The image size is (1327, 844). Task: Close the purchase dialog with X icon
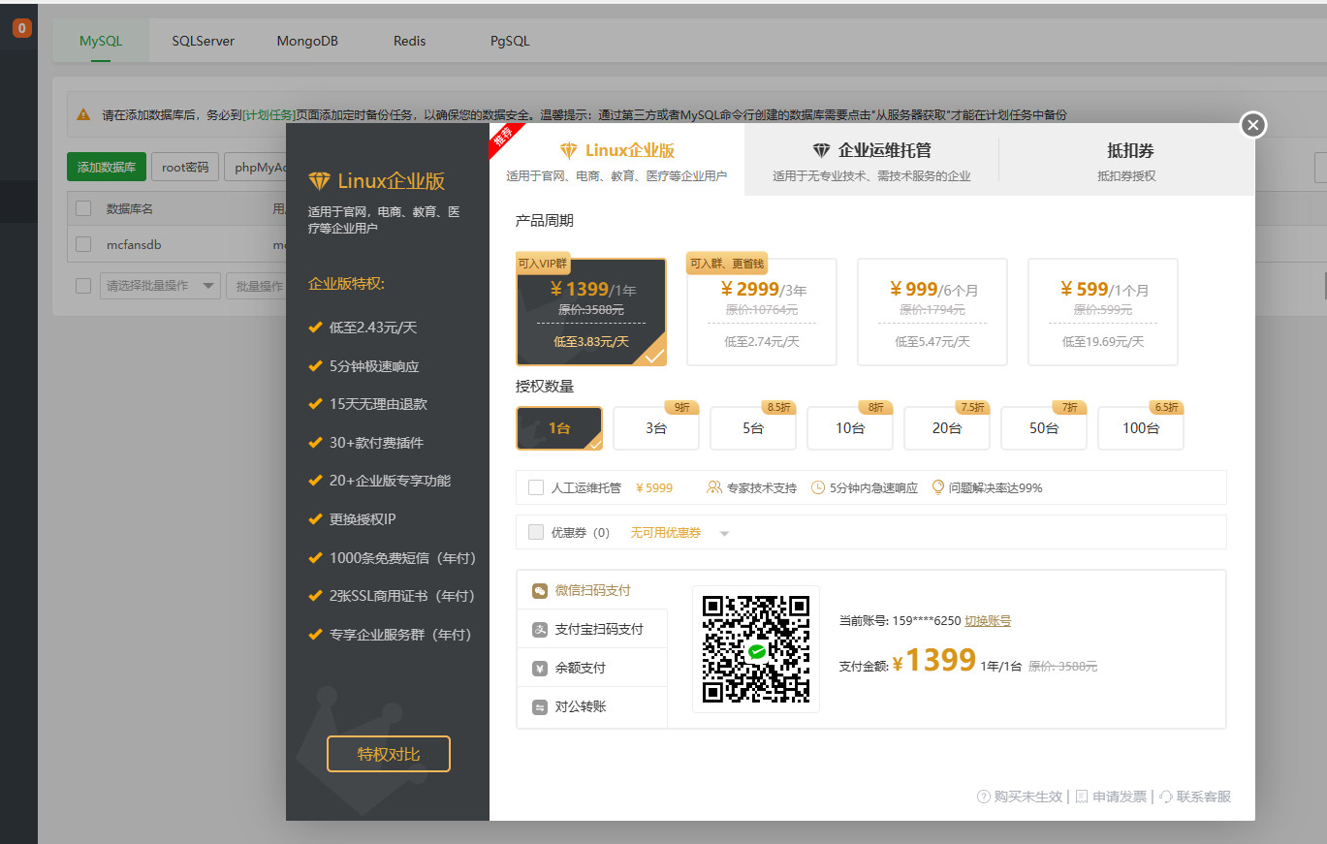1253,125
